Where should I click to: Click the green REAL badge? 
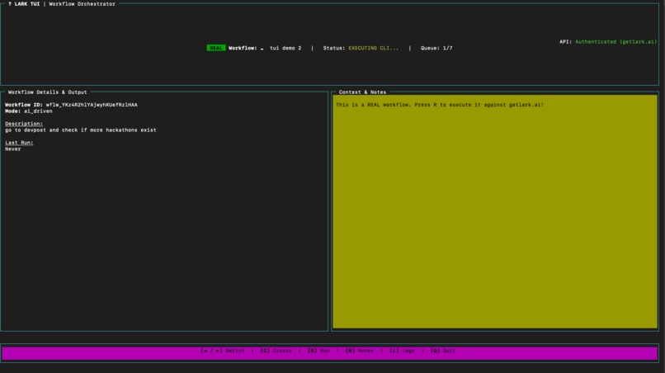(x=216, y=48)
